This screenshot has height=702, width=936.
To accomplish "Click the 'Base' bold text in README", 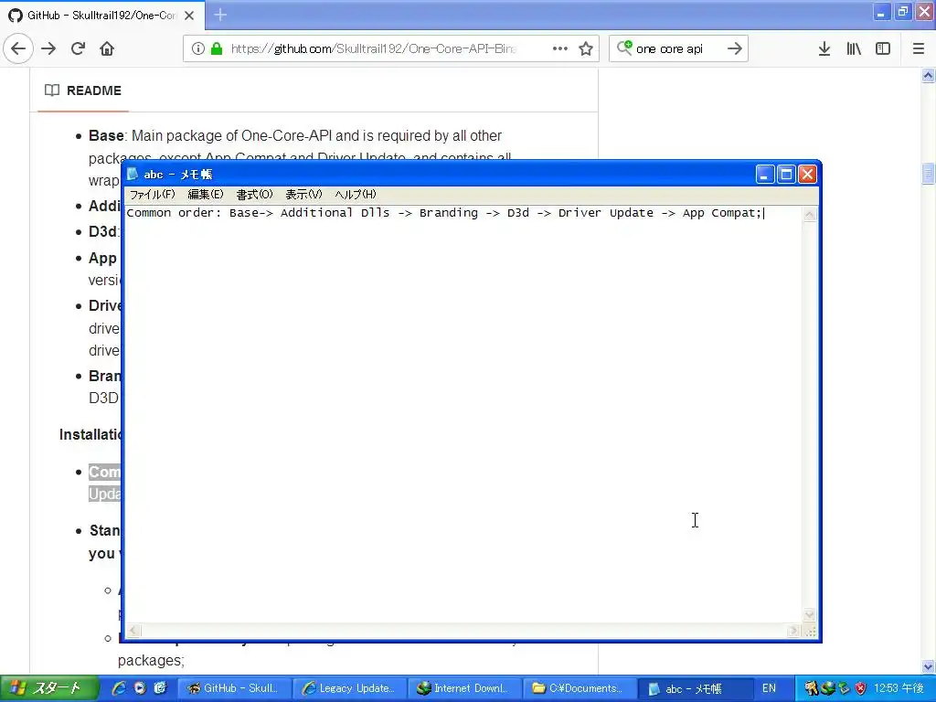I will [106, 135].
